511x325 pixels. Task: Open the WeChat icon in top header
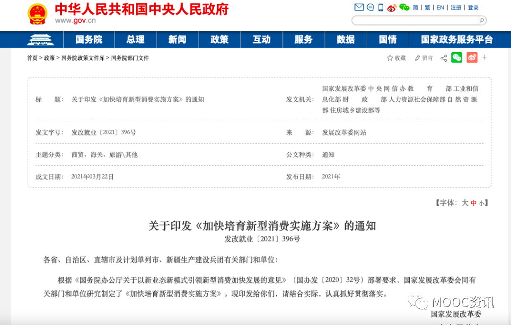point(405,7)
